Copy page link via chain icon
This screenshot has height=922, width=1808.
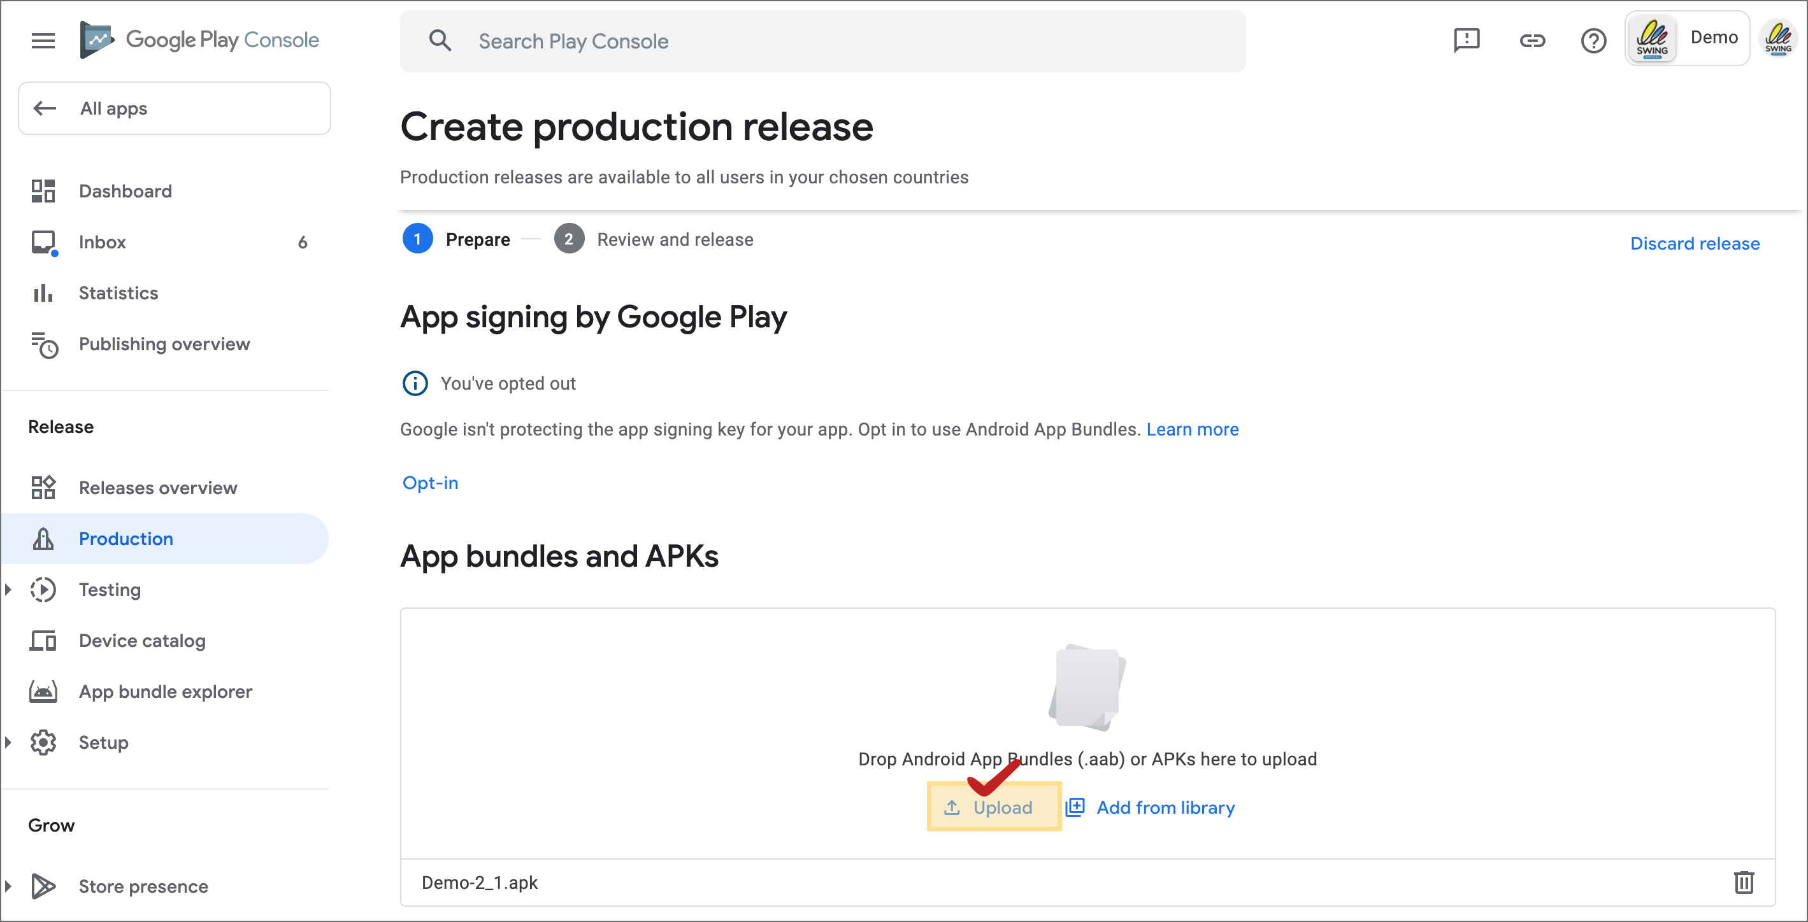[x=1532, y=41]
